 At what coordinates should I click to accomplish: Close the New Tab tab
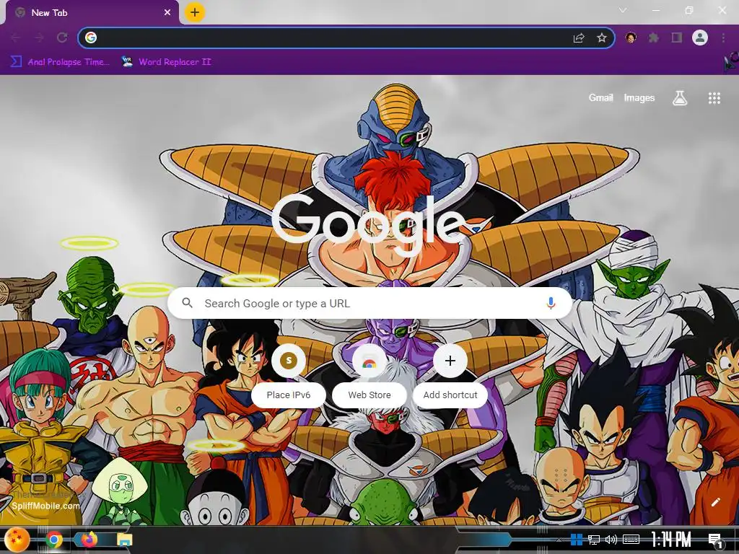tap(167, 13)
